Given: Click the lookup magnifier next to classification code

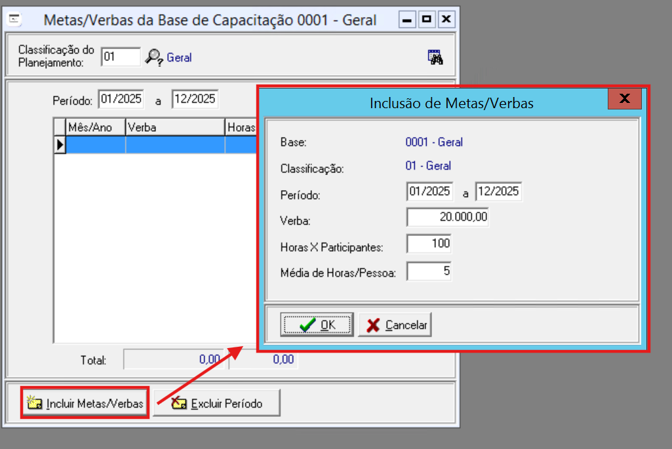Looking at the screenshot, I should pos(154,57).
